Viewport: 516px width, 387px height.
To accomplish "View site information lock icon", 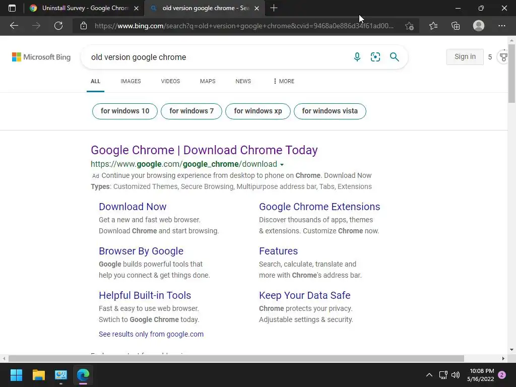I will pyautogui.click(x=84, y=26).
